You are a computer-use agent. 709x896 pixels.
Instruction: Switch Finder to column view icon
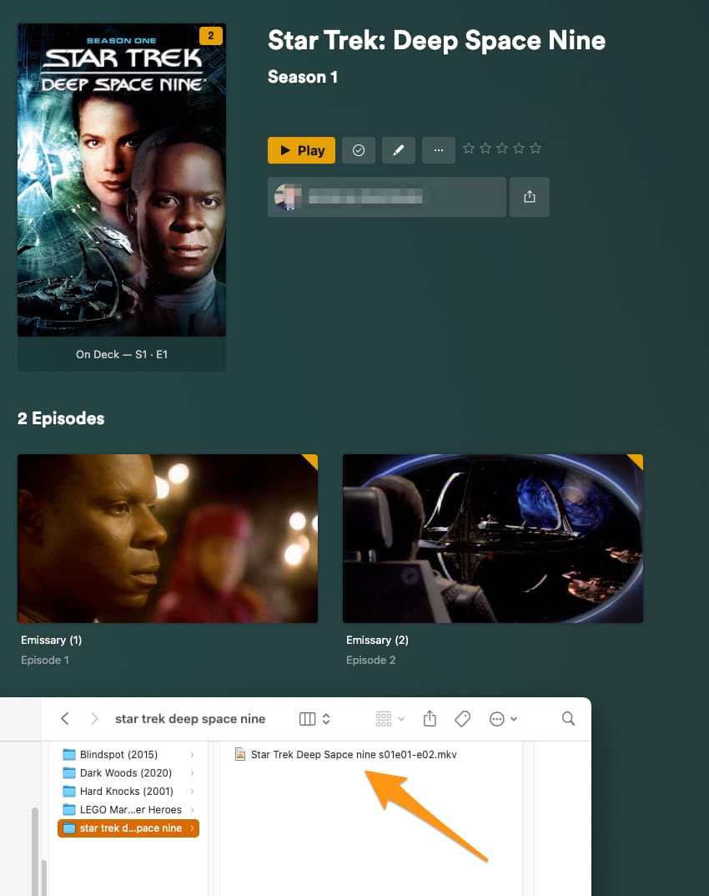(307, 719)
